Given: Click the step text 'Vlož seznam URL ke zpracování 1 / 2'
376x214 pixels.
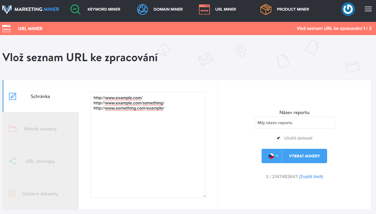Looking at the screenshot, I should 334,28.
